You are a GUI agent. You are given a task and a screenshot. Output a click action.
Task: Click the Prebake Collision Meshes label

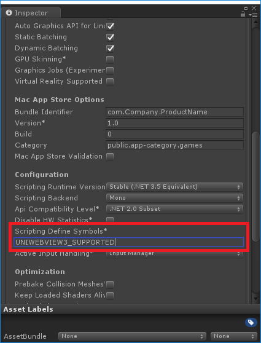[60, 284]
